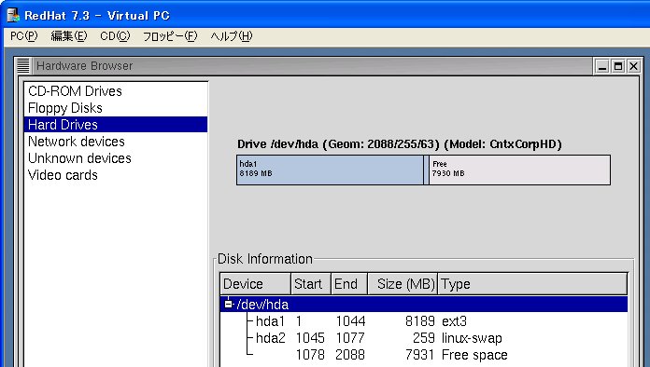This screenshot has height=367, width=650.
Task: Click the 7931 size cell
Action: [x=420, y=355]
